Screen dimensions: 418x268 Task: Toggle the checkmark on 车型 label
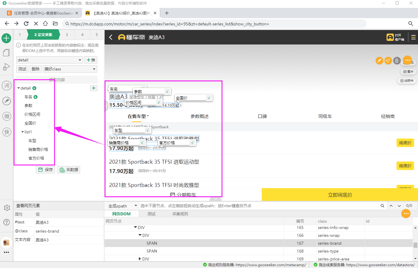[x=147, y=130]
